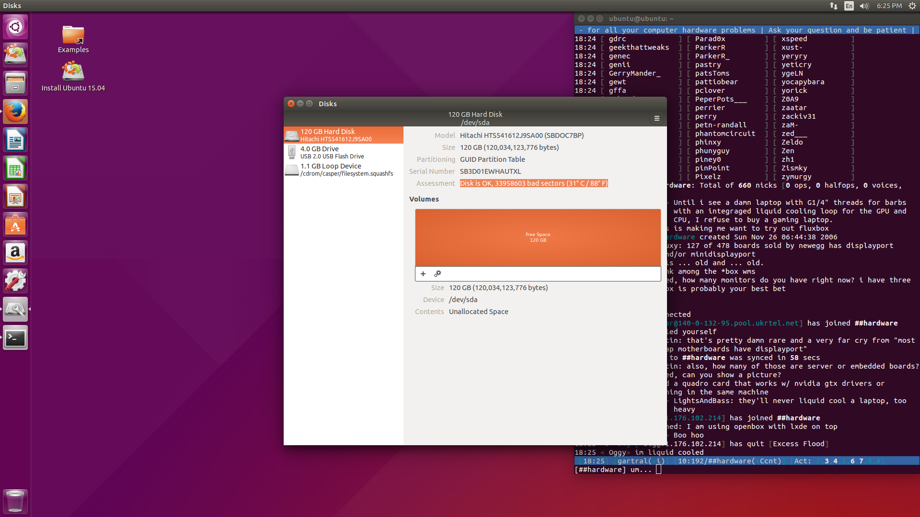920x517 pixels.
Task: Select the Free Space 120 GB volume
Action: coord(538,237)
